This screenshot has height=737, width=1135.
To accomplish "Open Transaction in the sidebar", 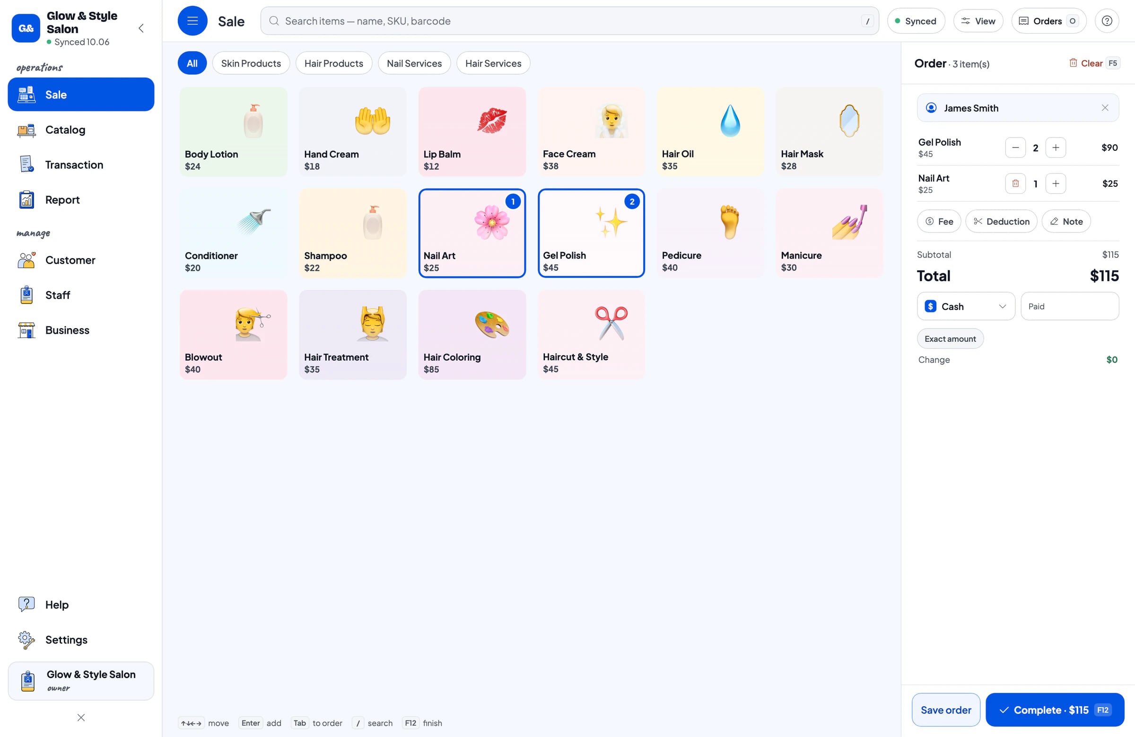I will point(81,165).
